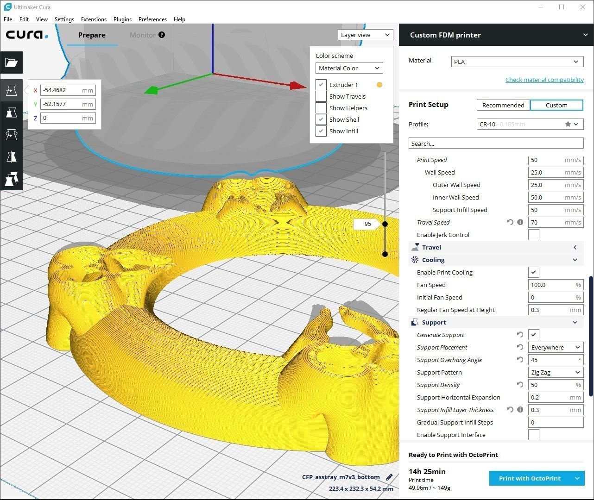Select the Custom print setup mode

point(556,105)
